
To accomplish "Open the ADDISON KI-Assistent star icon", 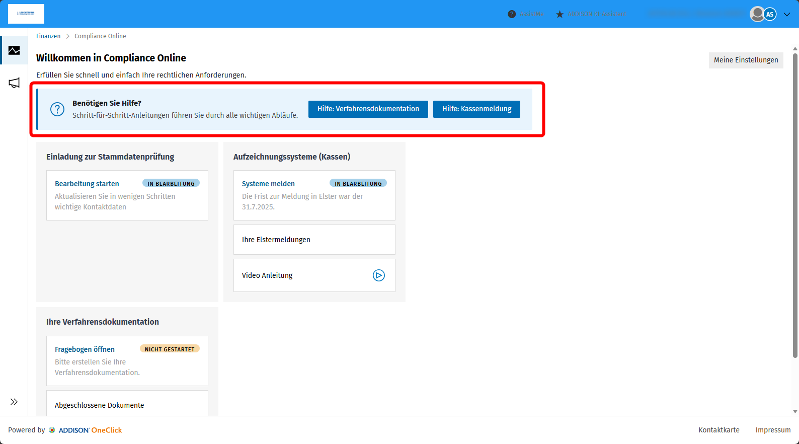I will point(560,14).
